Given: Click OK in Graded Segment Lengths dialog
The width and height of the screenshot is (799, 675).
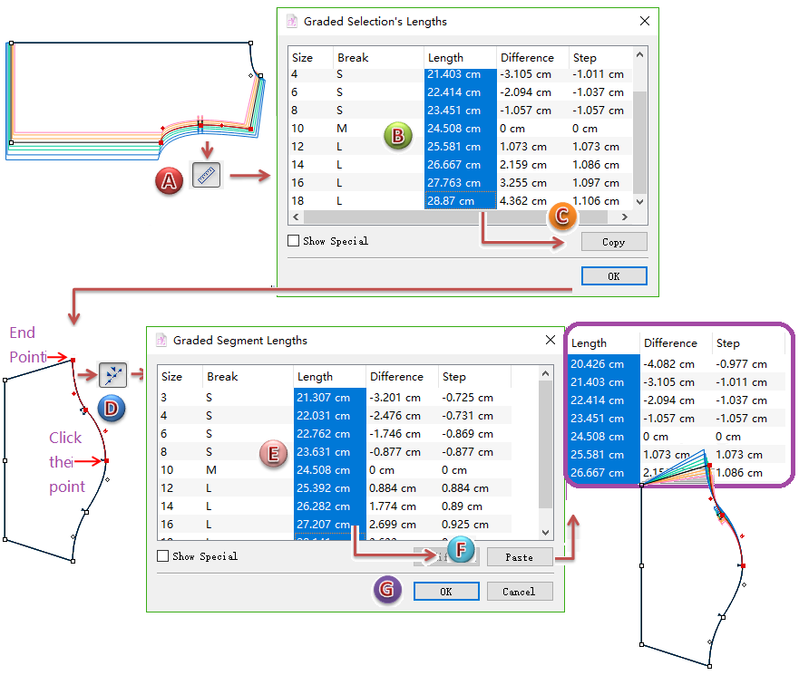Looking at the screenshot, I should pyautogui.click(x=446, y=592).
